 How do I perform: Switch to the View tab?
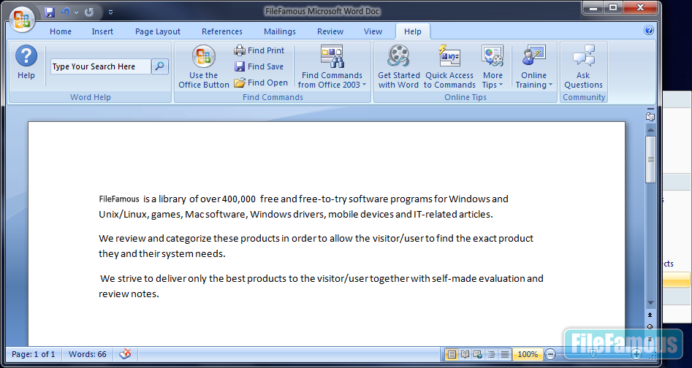click(373, 31)
